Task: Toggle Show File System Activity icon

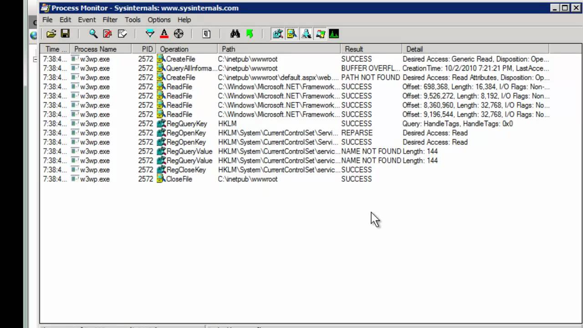Action: point(292,34)
